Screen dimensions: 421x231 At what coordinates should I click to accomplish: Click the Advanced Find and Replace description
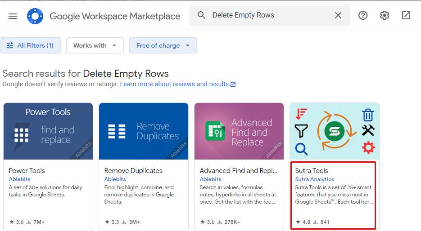pyautogui.click(x=238, y=195)
